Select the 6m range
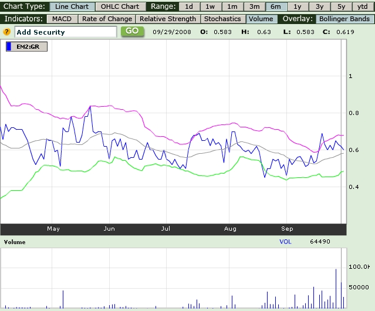 [x=275, y=6]
